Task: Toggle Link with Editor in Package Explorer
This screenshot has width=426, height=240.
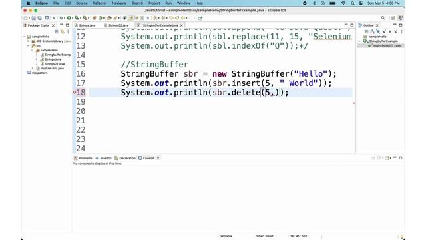Action: coord(63,31)
